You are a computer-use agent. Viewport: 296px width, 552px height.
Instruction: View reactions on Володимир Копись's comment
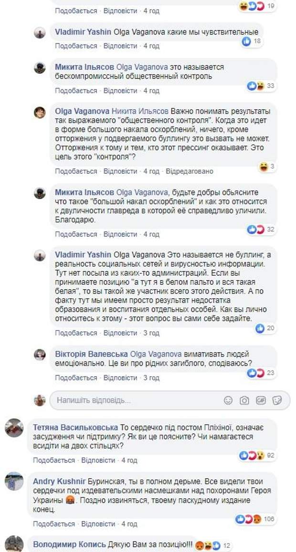[213, 545]
